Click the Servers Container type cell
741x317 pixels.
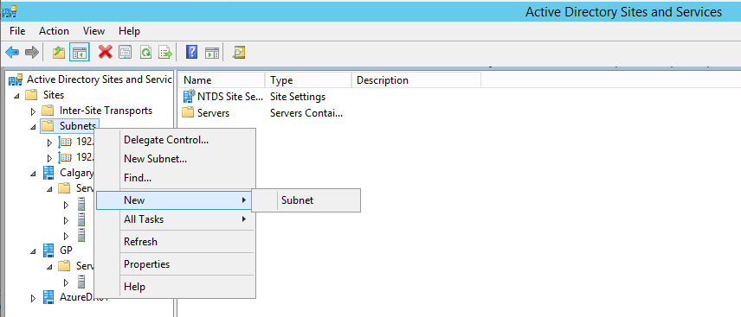306,113
